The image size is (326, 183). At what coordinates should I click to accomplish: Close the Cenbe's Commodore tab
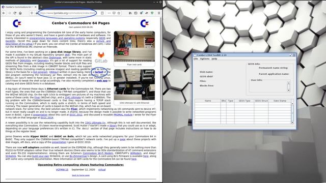click(36, 7)
